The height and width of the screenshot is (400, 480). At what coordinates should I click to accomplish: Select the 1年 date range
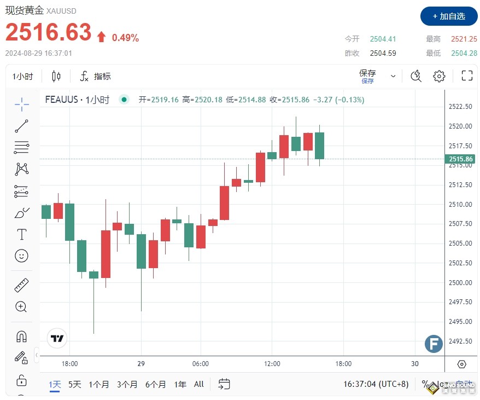pyautogui.click(x=180, y=384)
